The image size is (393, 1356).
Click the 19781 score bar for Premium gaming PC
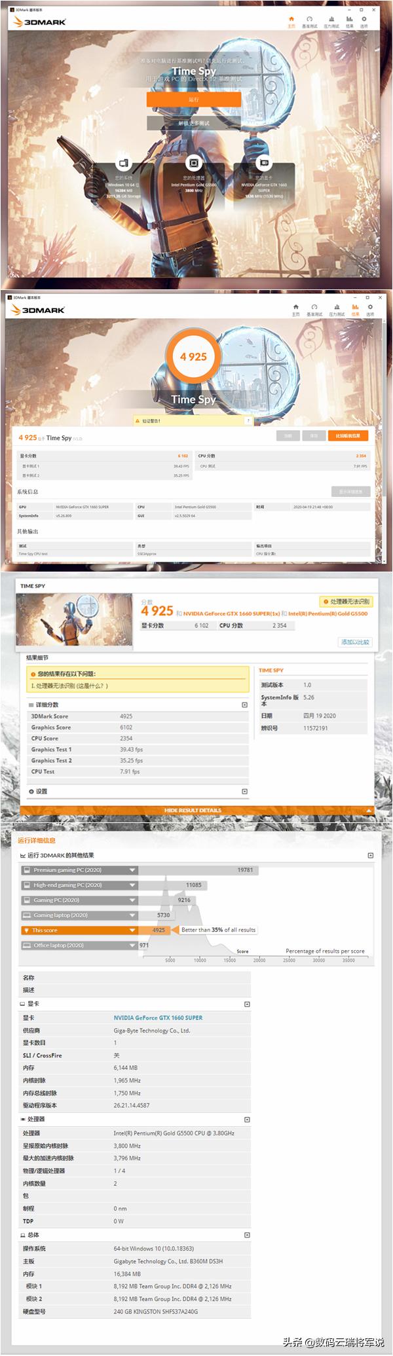coord(198,870)
